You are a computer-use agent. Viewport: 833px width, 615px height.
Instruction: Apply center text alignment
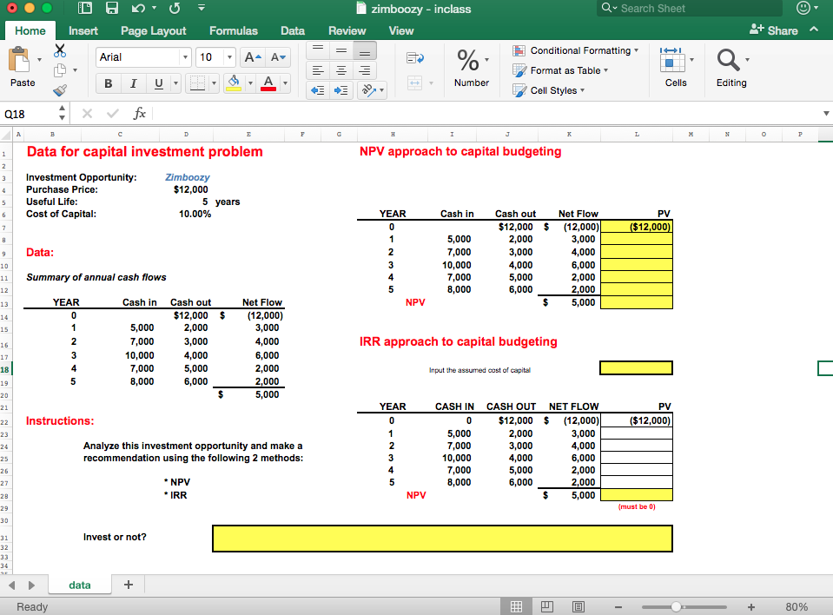click(341, 69)
